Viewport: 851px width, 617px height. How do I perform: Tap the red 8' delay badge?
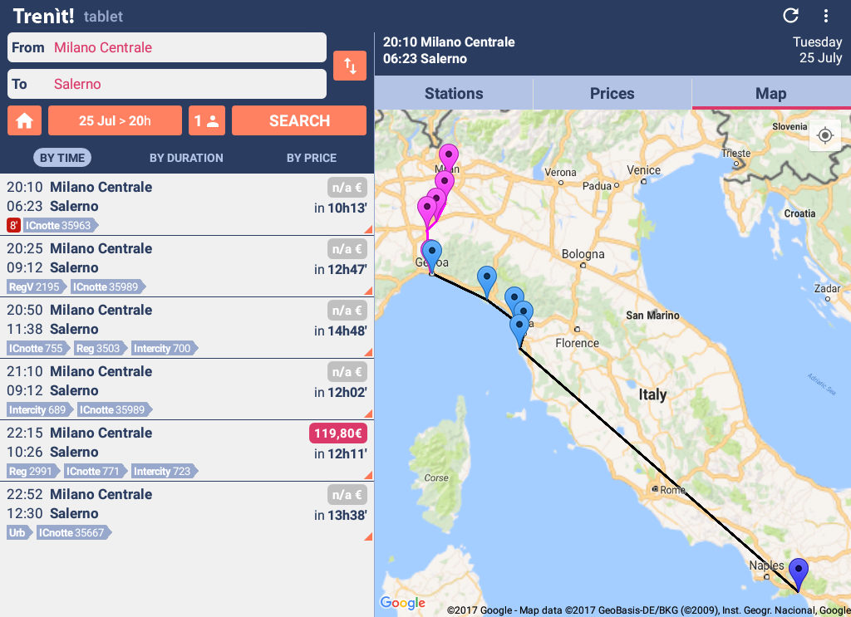click(x=13, y=225)
